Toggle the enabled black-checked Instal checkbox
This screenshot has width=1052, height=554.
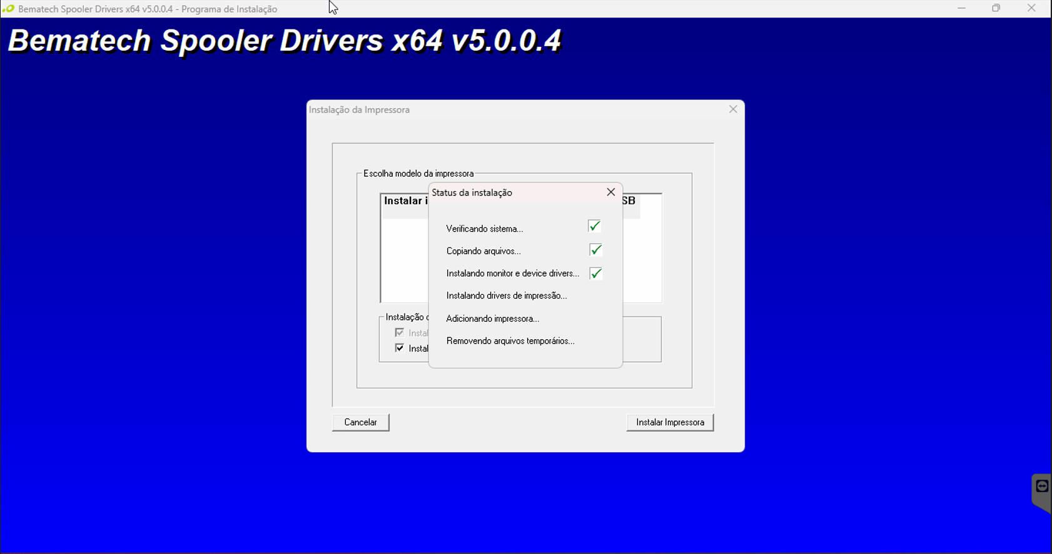click(400, 348)
